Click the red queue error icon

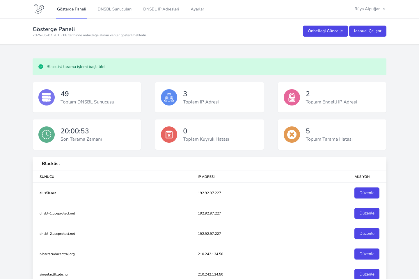169,135
